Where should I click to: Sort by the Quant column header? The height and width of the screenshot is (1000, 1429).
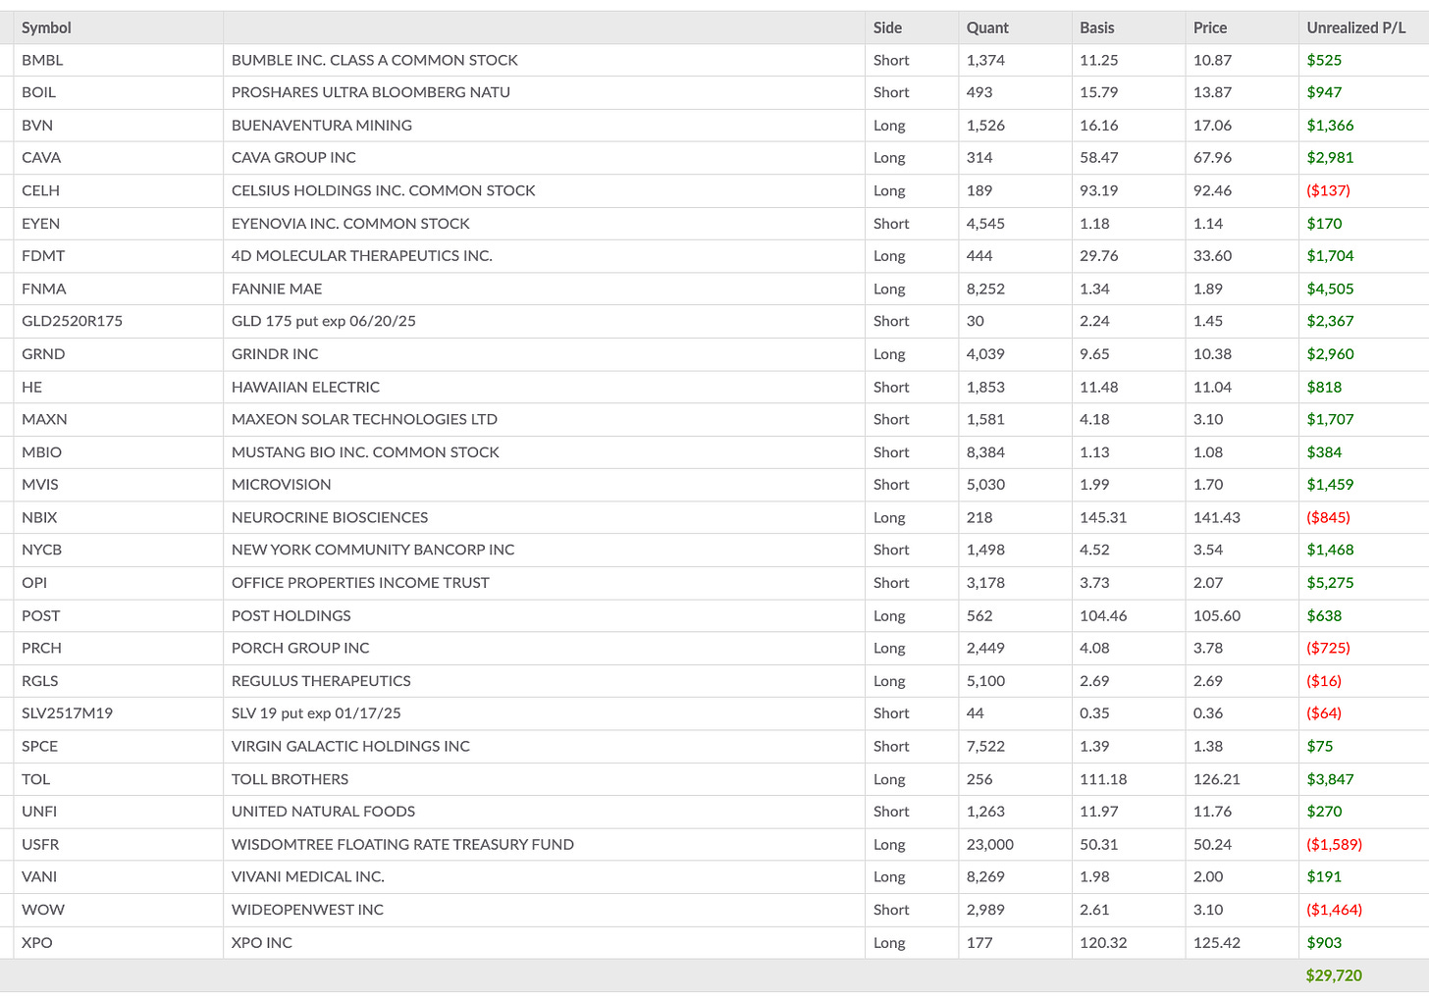[987, 27]
